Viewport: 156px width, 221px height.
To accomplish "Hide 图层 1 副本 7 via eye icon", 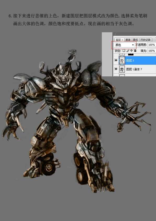I will point(116,69).
